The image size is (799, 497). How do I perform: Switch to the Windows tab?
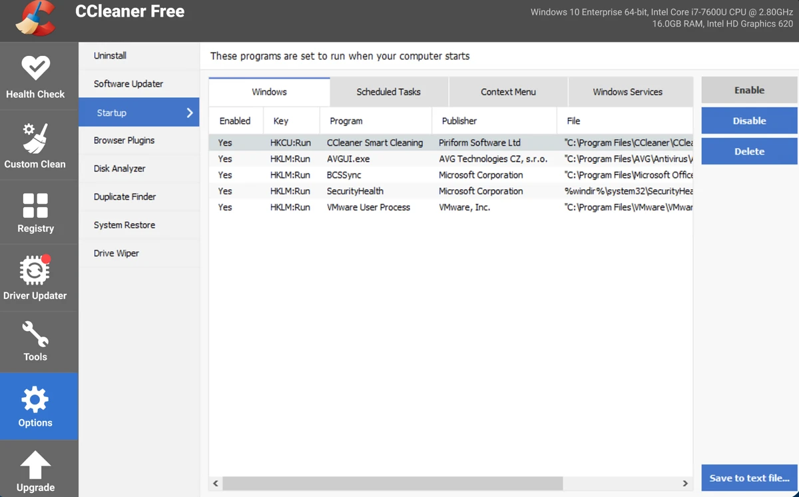pos(269,92)
